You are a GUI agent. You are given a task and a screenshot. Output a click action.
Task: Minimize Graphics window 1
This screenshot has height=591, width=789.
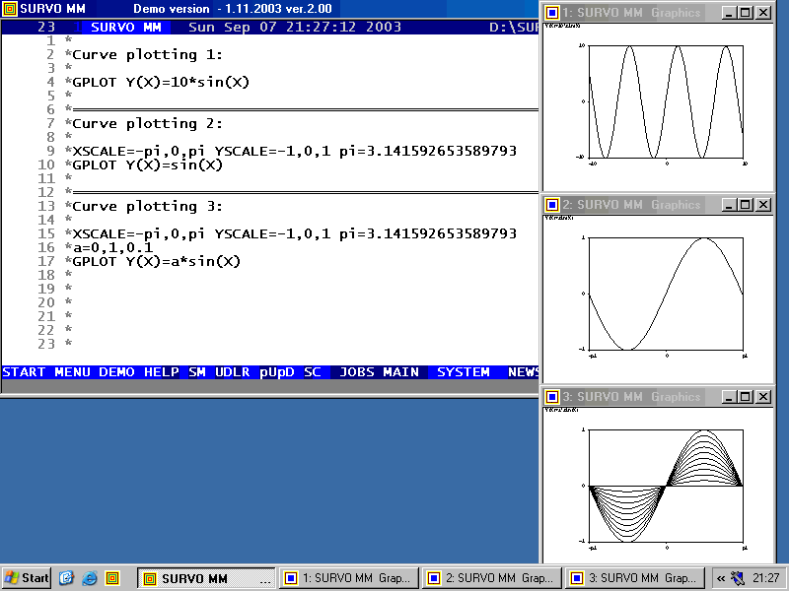click(729, 13)
